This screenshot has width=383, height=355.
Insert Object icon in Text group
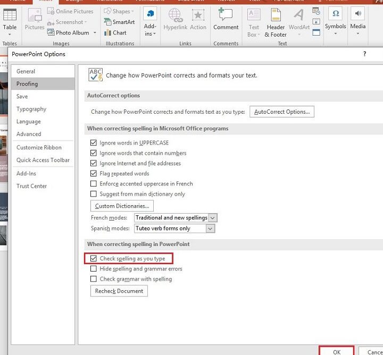pos(316,32)
